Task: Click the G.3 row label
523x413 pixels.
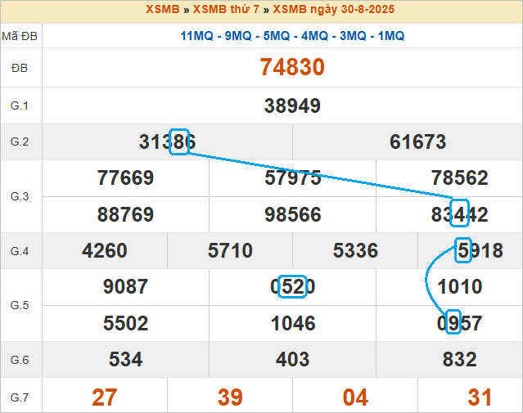Action: tap(20, 196)
